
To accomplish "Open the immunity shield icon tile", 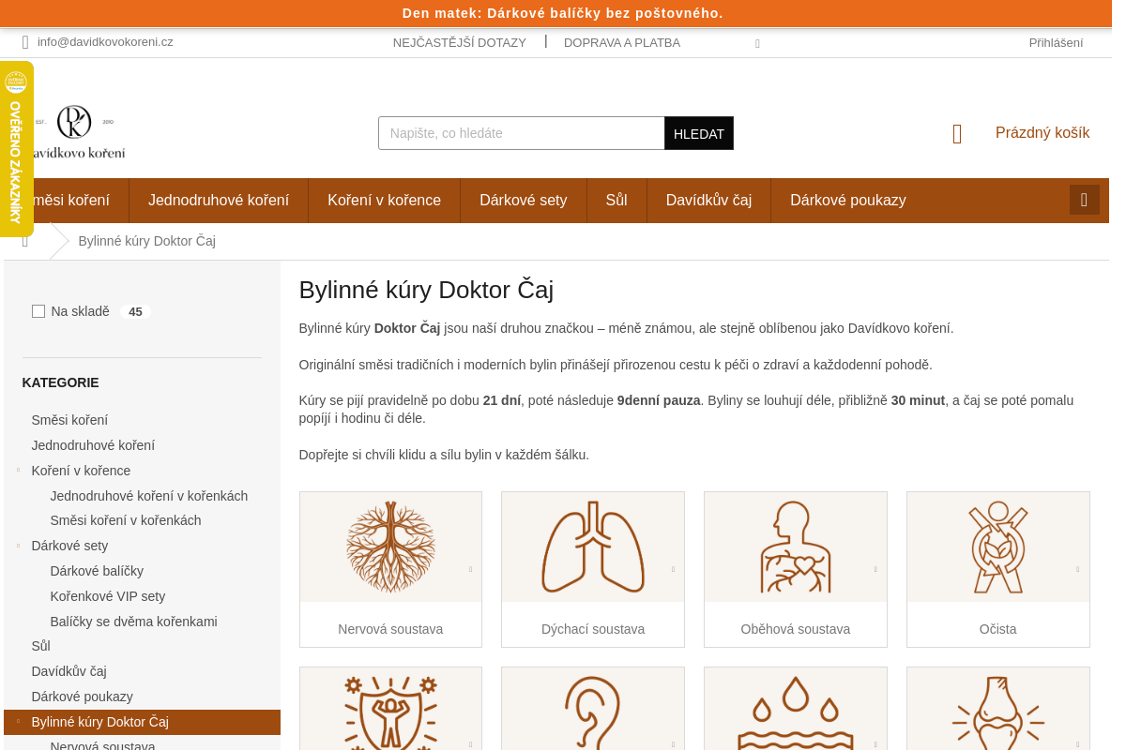I will coord(390,710).
